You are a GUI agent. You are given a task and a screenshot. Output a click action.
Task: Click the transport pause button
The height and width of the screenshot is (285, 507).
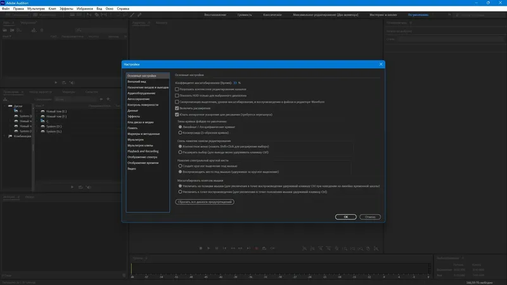(x=217, y=248)
